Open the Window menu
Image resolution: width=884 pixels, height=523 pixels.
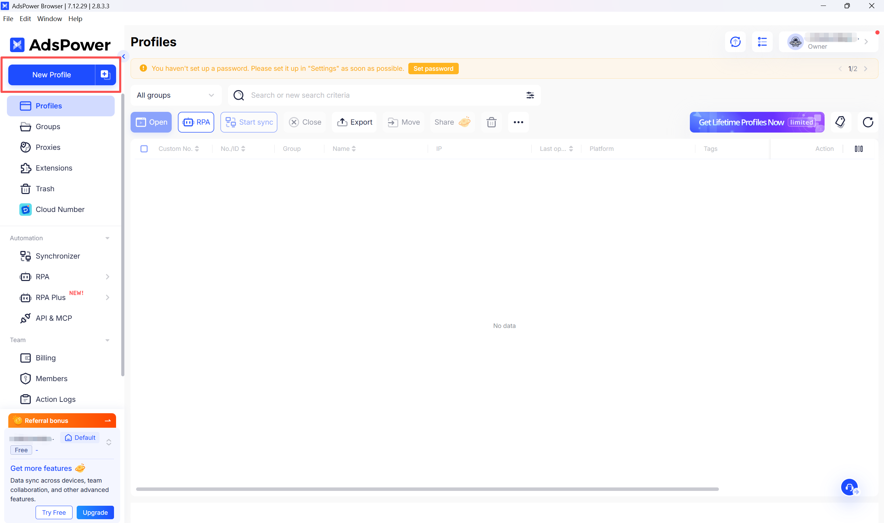49,19
